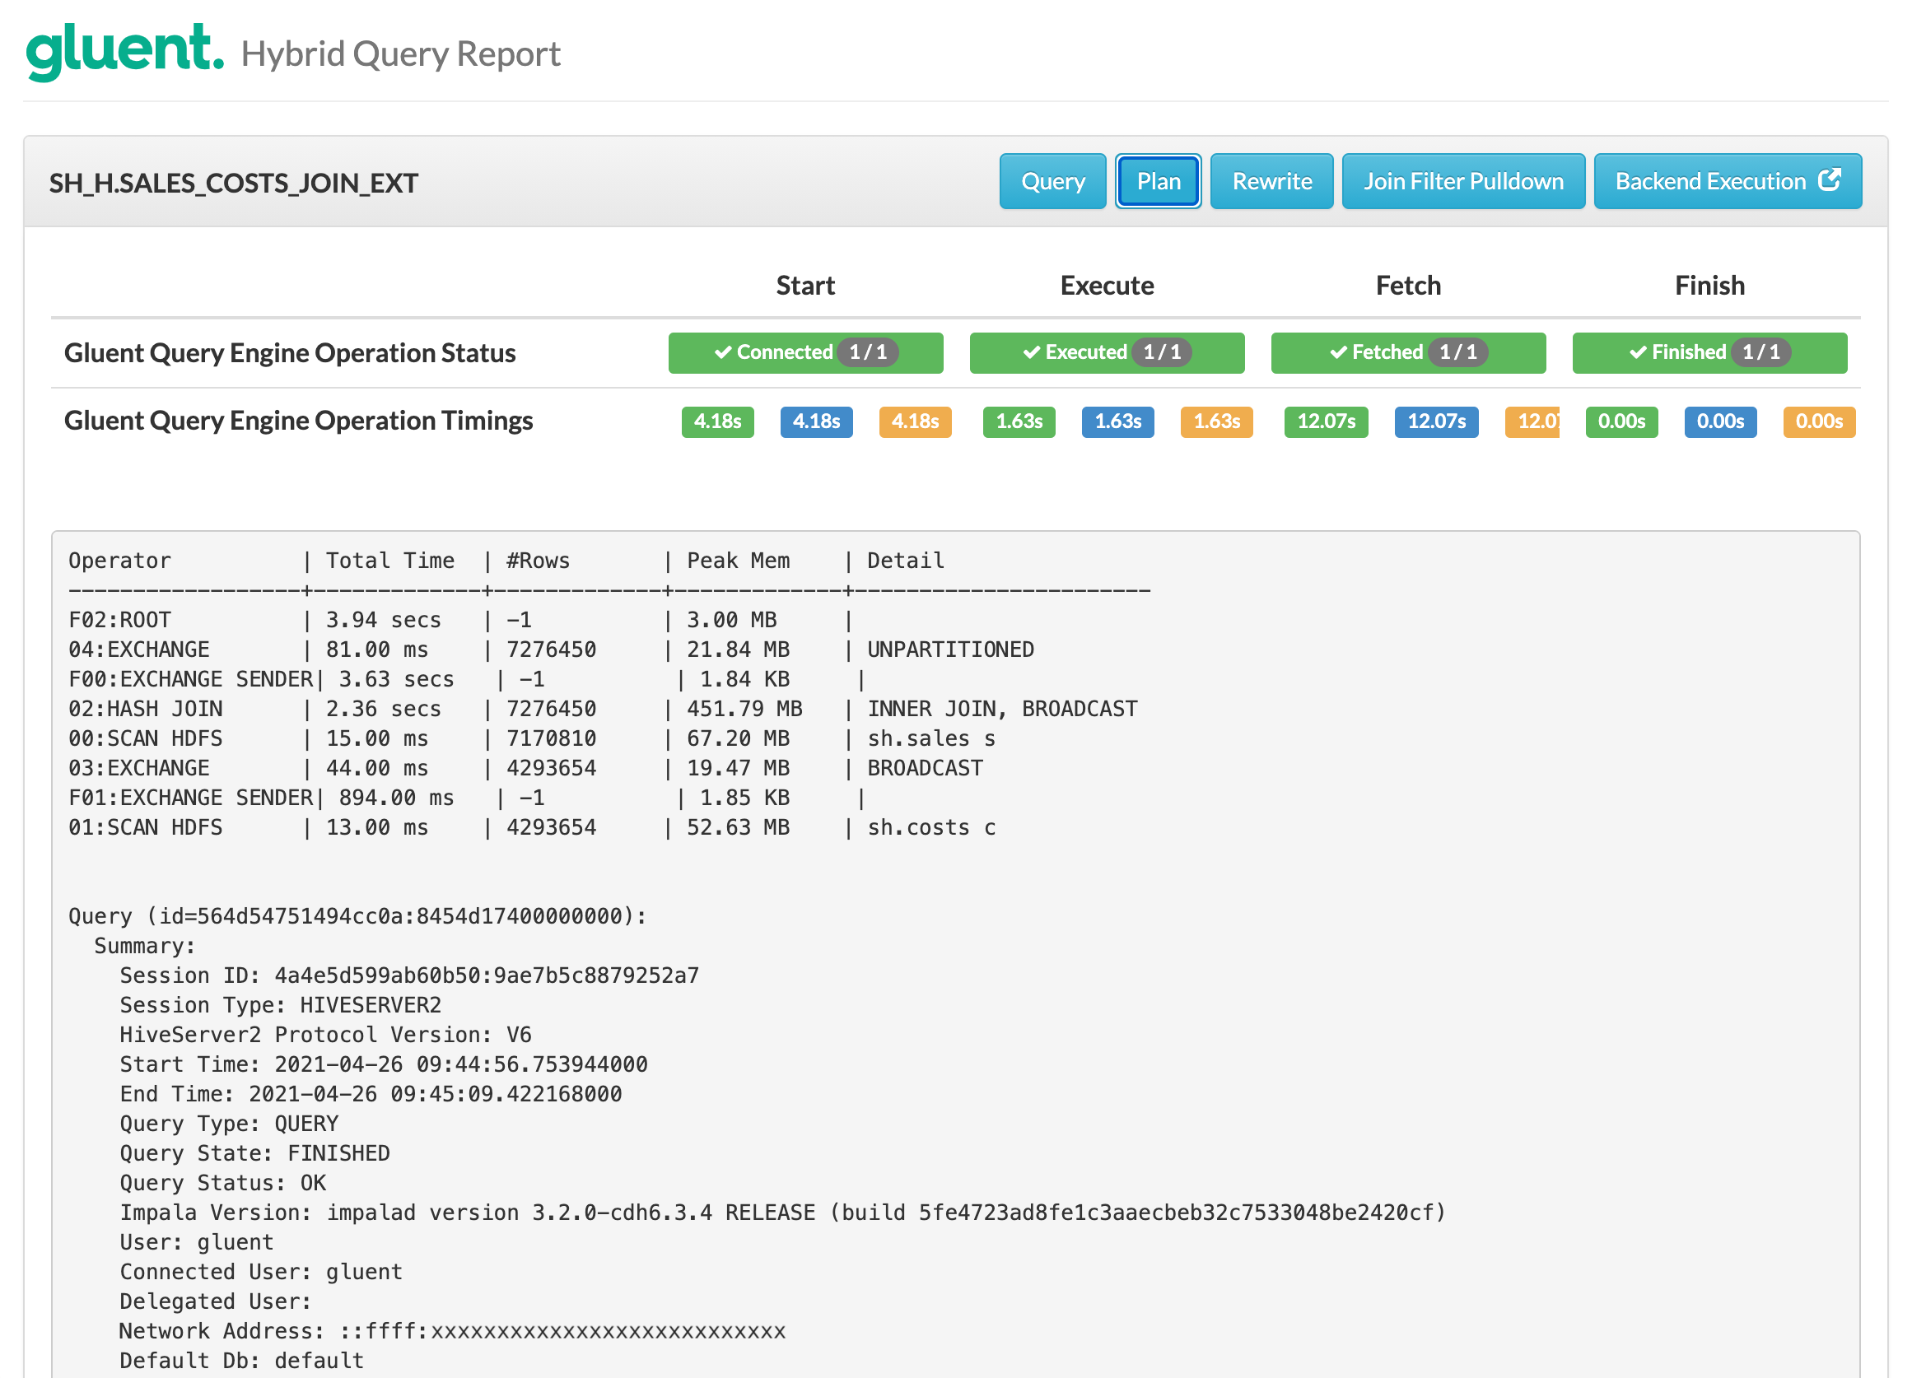The image size is (1912, 1378).
Task: Click the Total Time column header
Action: tap(390, 561)
